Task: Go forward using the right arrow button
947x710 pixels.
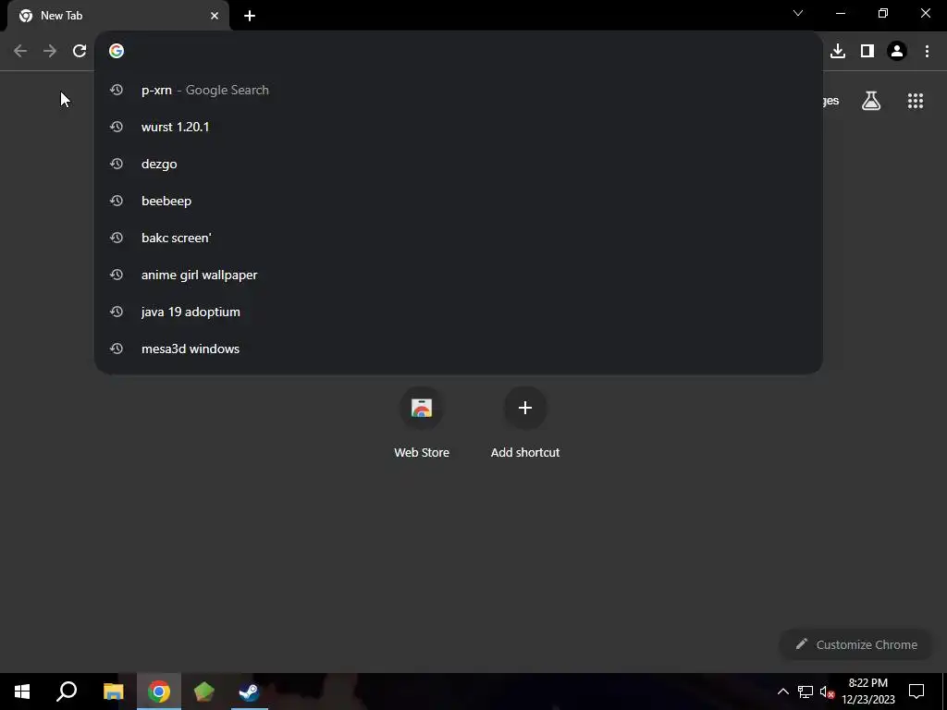Action: (50, 51)
